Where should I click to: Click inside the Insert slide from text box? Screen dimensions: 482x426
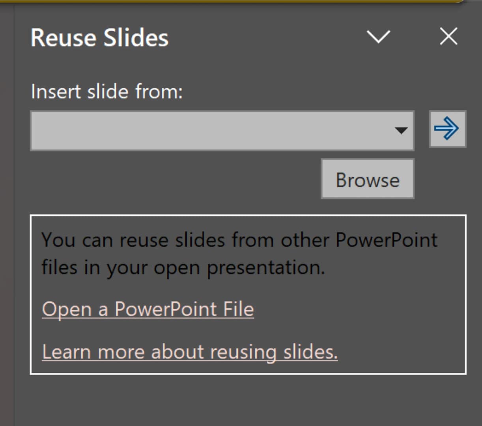pyautogui.click(x=197, y=130)
